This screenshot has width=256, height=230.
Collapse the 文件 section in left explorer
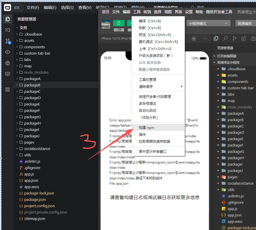tap(23, 28)
